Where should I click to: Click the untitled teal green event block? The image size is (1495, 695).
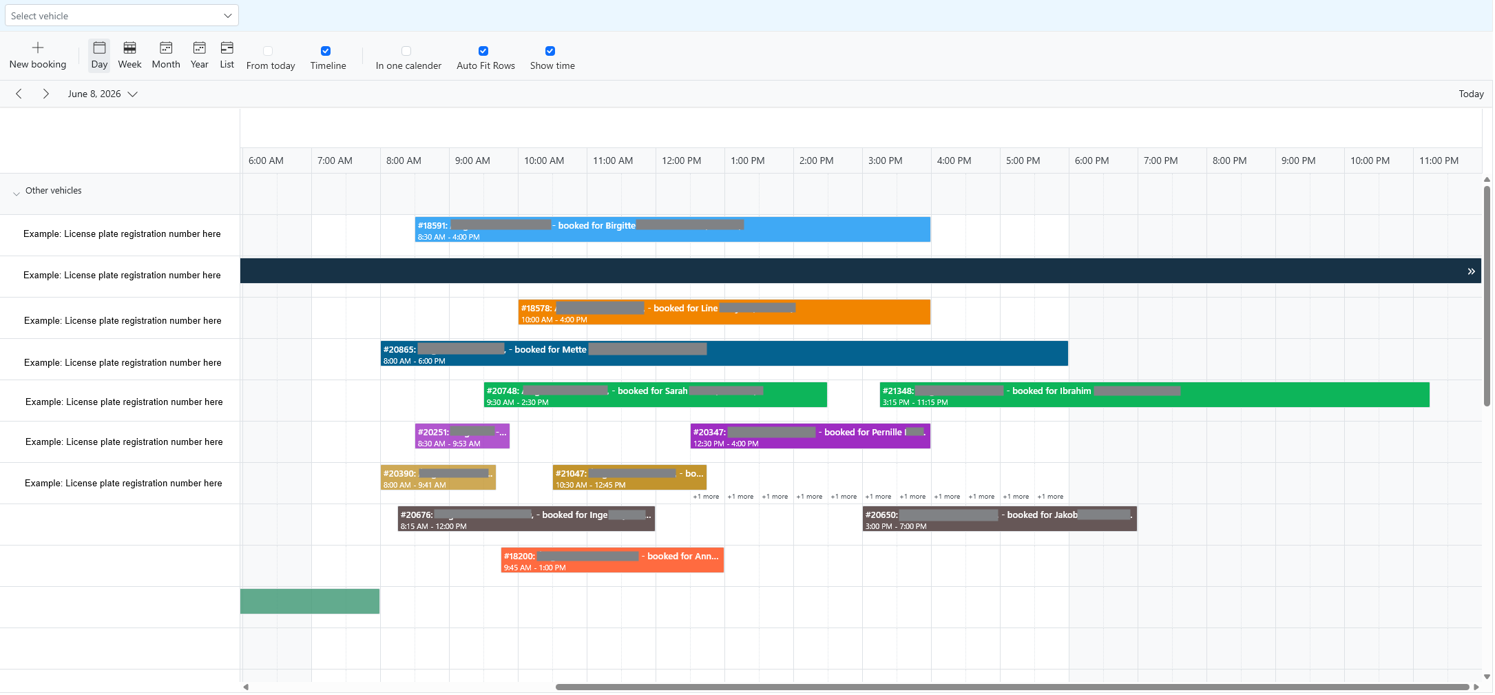pyautogui.click(x=310, y=601)
